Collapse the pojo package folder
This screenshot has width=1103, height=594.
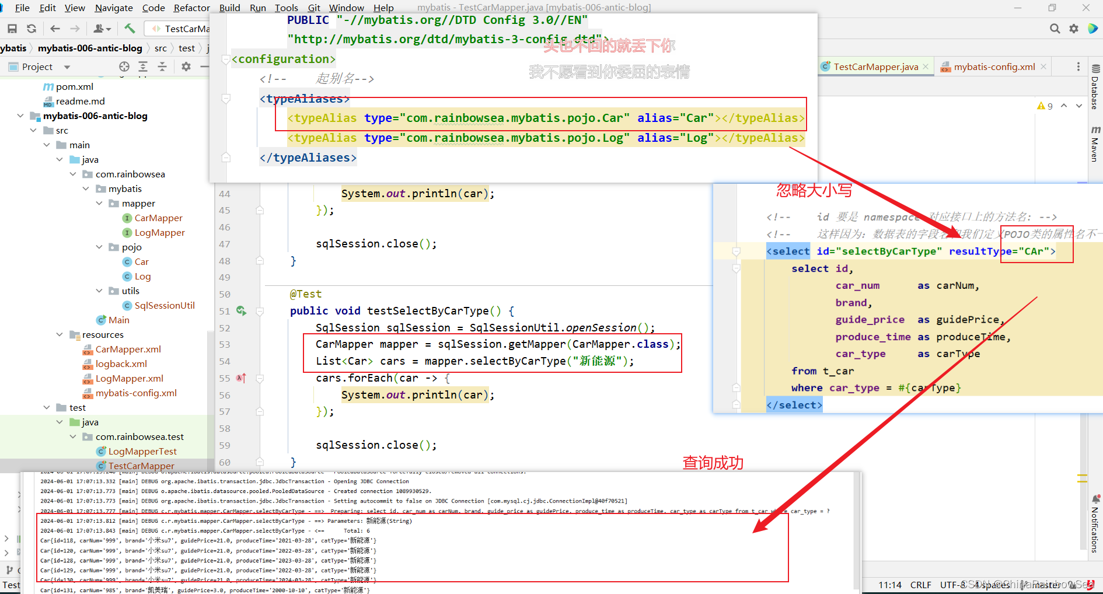pyautogui.click(x=99, y=247)
